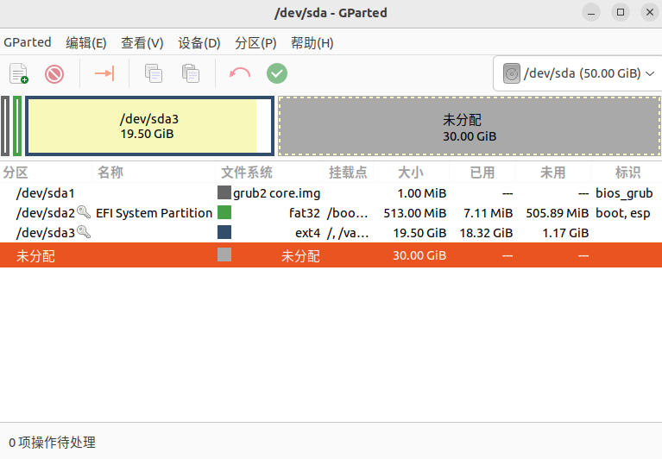
Task: Click the grub2 core.img filesystem cell
Action: [276, 193]
